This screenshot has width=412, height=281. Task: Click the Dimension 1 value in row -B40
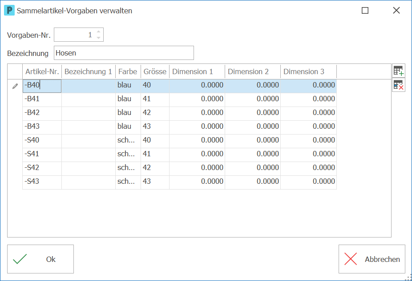coord(197,86)
